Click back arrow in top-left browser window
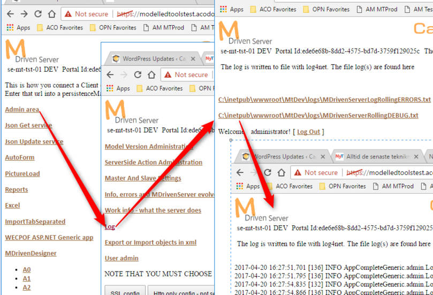 coord(10,14)
